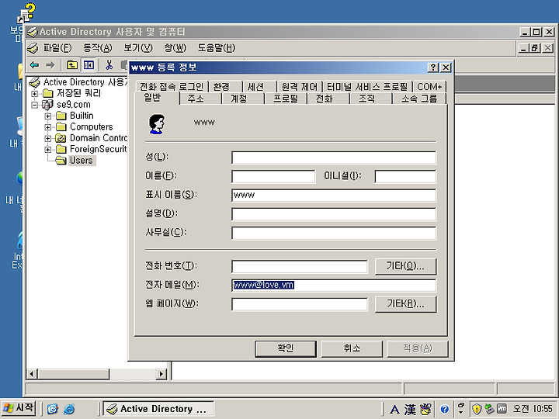Click in the 전자 메일(M) field
Screen dimensions: 559x419
334,285
